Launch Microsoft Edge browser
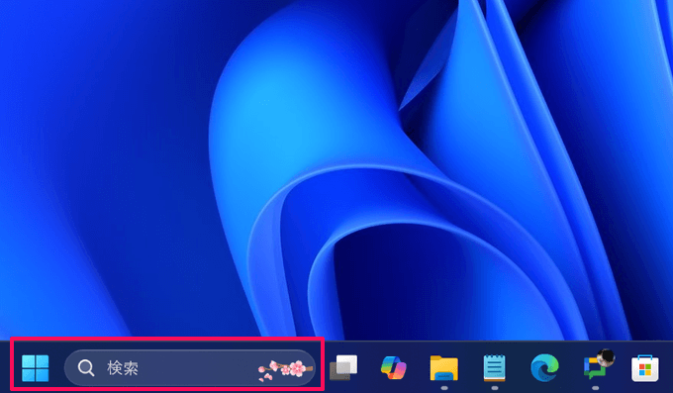Image resolution: width=673 pixels, height=393 pixels. tap(544, 368)
